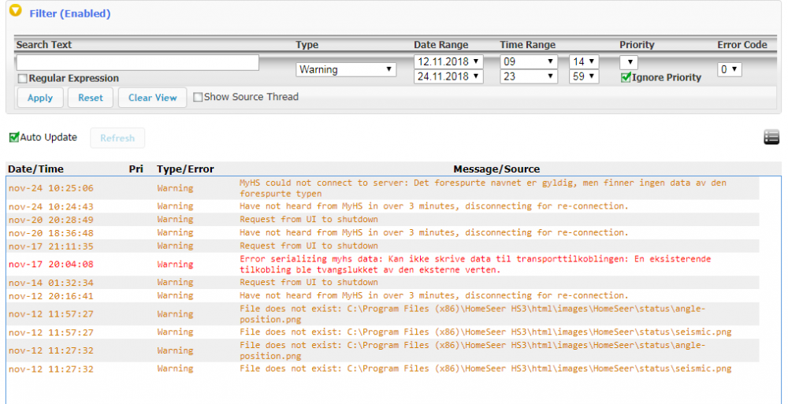Collapse the Filter panel arrow icon
The width and height of the screenshot is (788, 404).
pos(15,13)
